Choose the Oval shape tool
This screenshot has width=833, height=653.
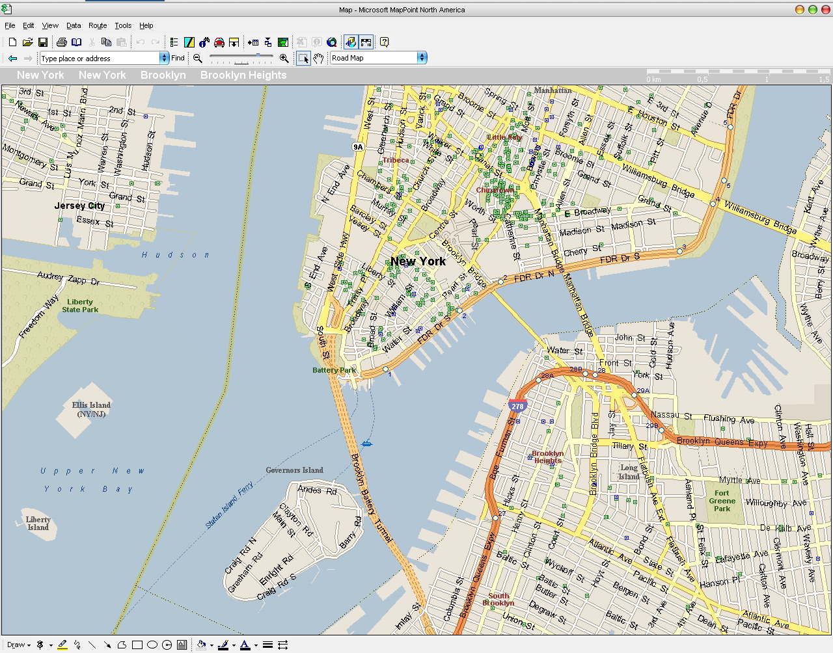click(x=152, y=645)
